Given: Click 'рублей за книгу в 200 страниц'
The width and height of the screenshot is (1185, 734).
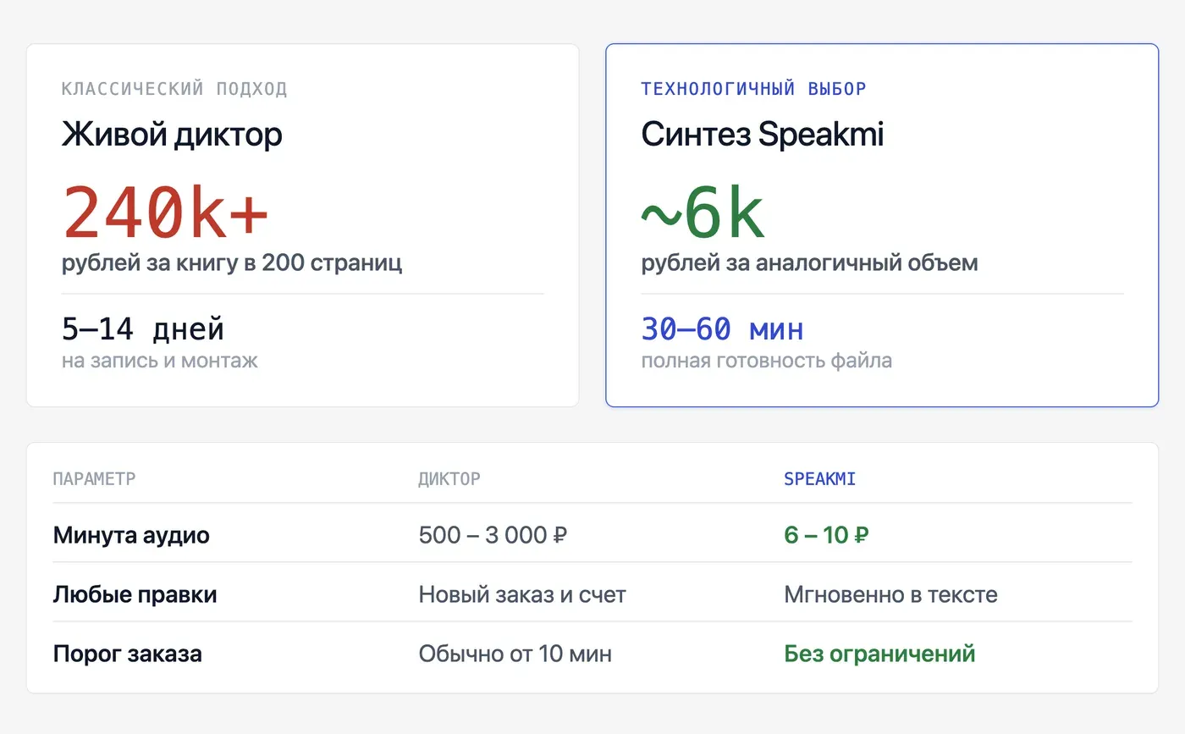Looking at the screenshot, I should [x=232, y=262].
